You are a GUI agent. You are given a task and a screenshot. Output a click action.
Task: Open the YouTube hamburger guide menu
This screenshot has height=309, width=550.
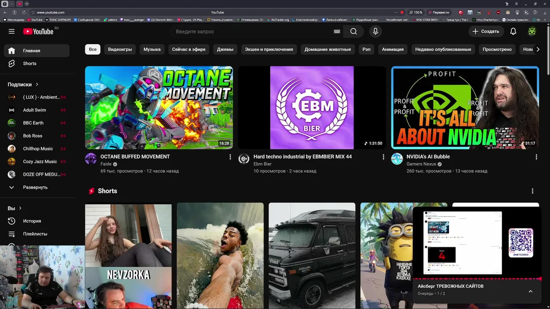coord(12,31)
